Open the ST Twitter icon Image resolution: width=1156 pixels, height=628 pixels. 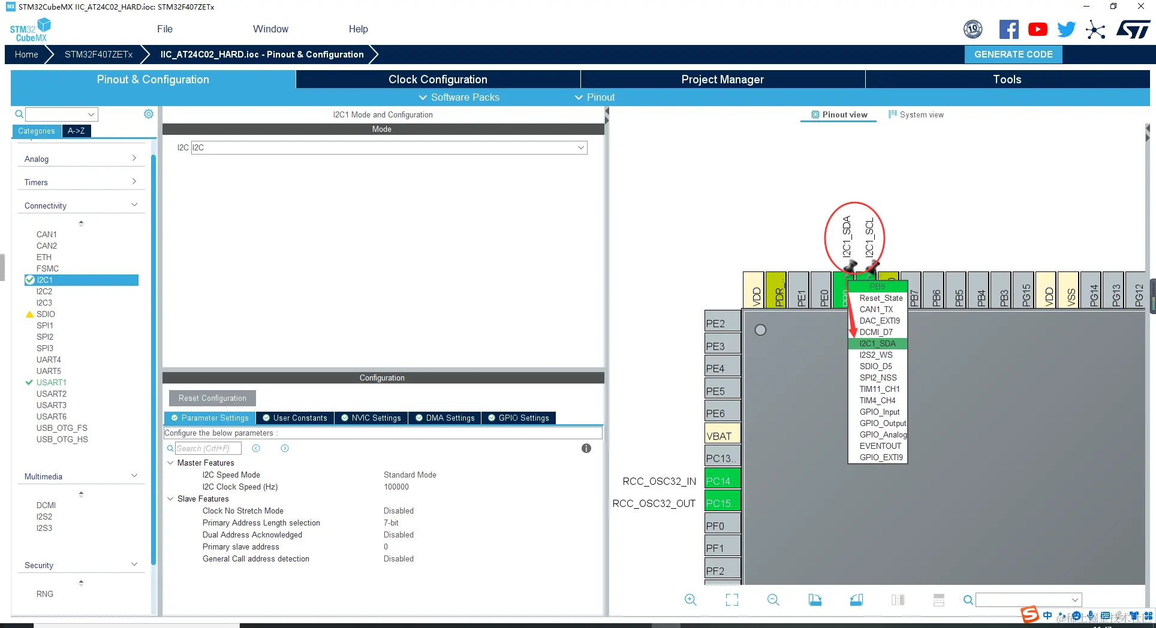tap(1067, 29)
